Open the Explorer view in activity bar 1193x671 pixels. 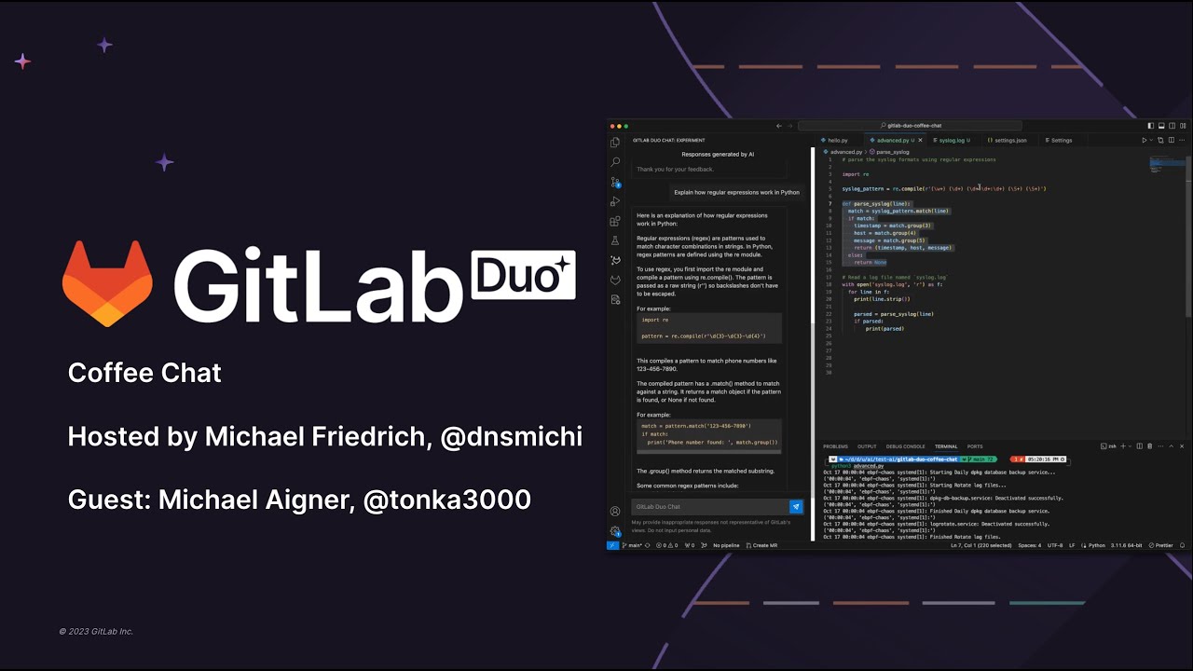(615, 143)
